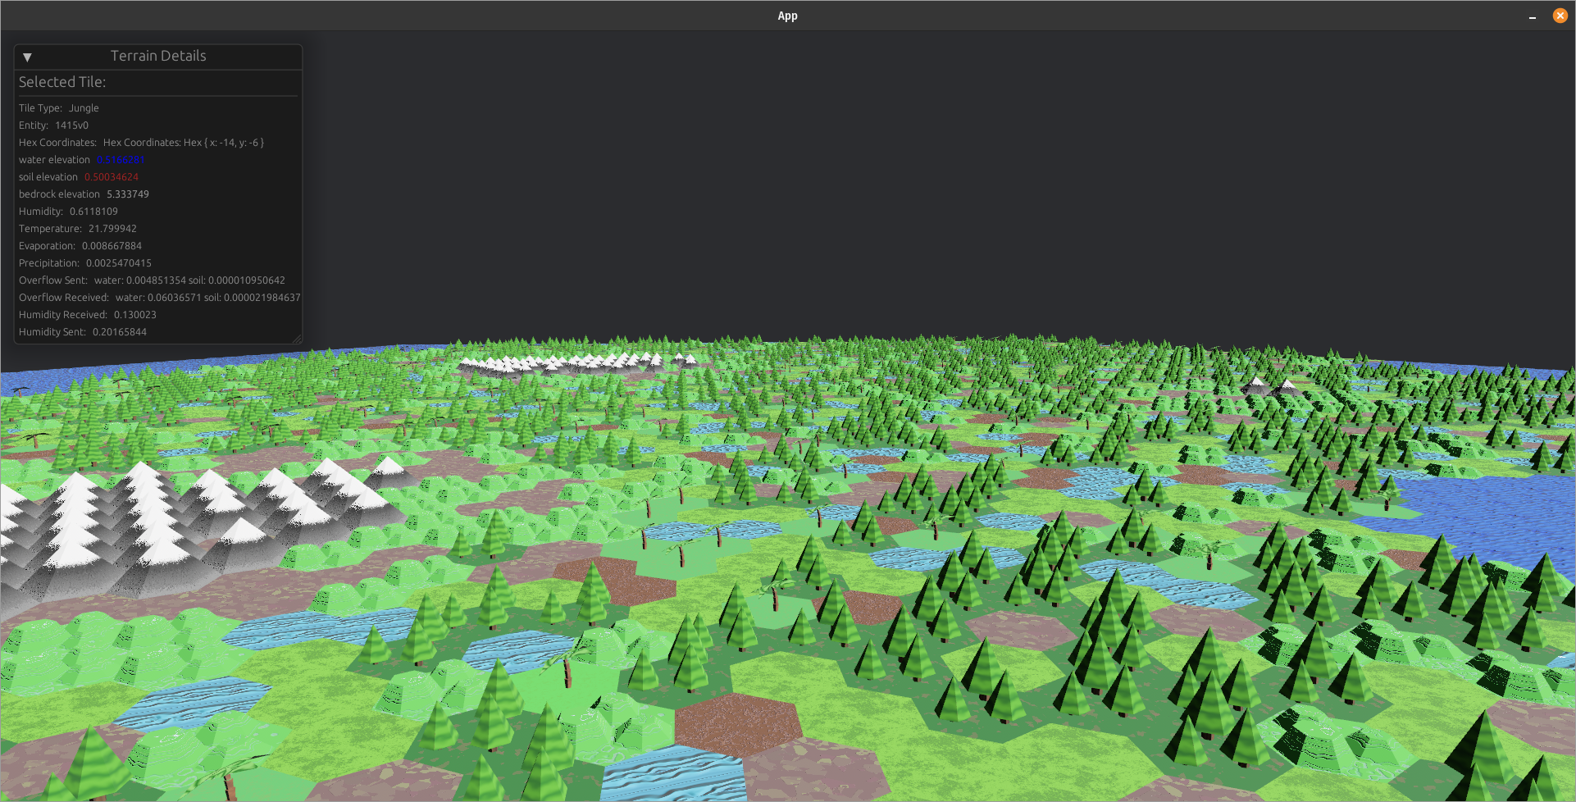Click the 'Tile Type: Jungle' row

point(59,108)
